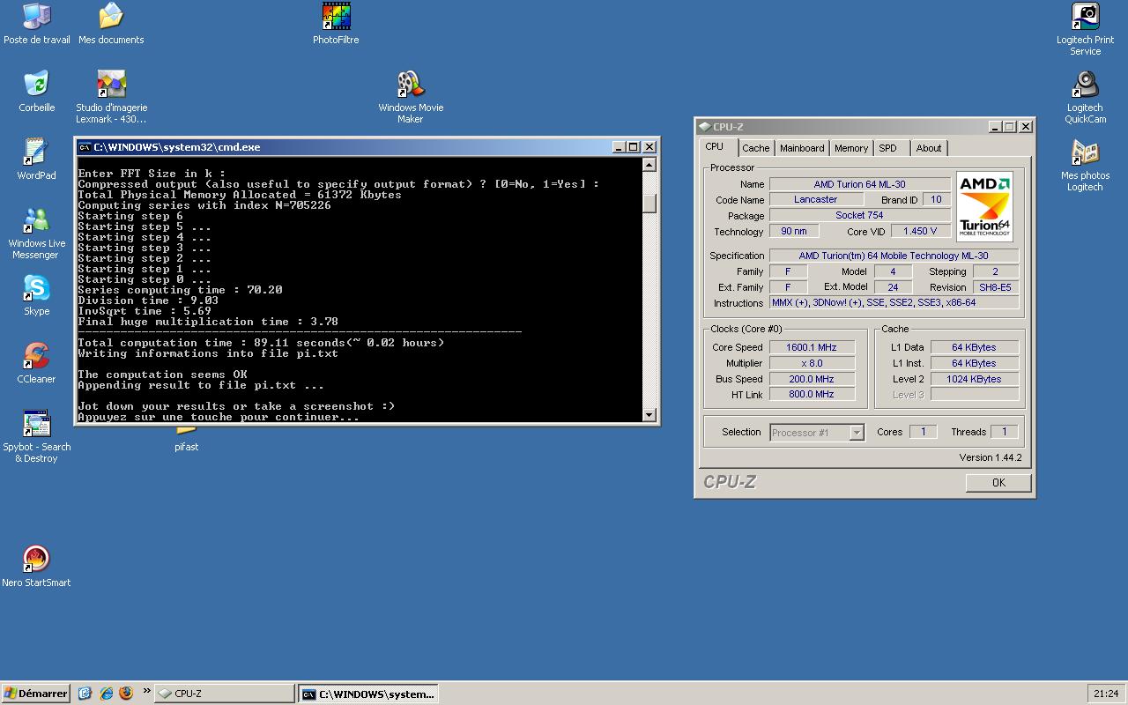
Task: Click the taskbar clock 21:24
Action: [x=1106, y=694]
